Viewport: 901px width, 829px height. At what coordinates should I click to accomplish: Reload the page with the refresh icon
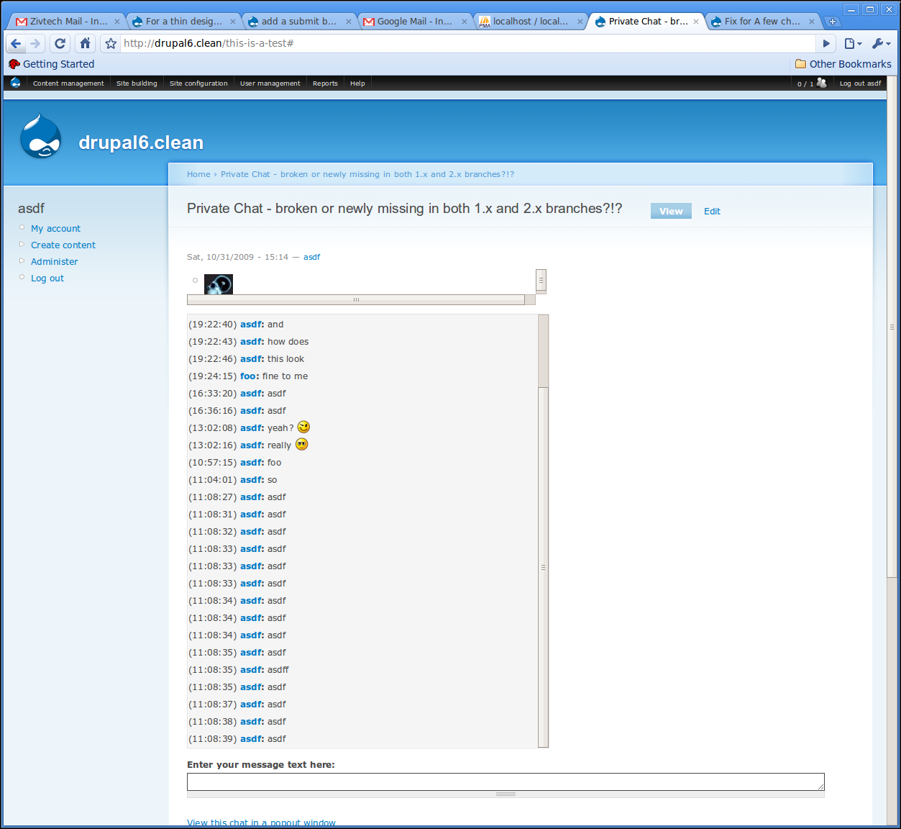coord(60,43)
